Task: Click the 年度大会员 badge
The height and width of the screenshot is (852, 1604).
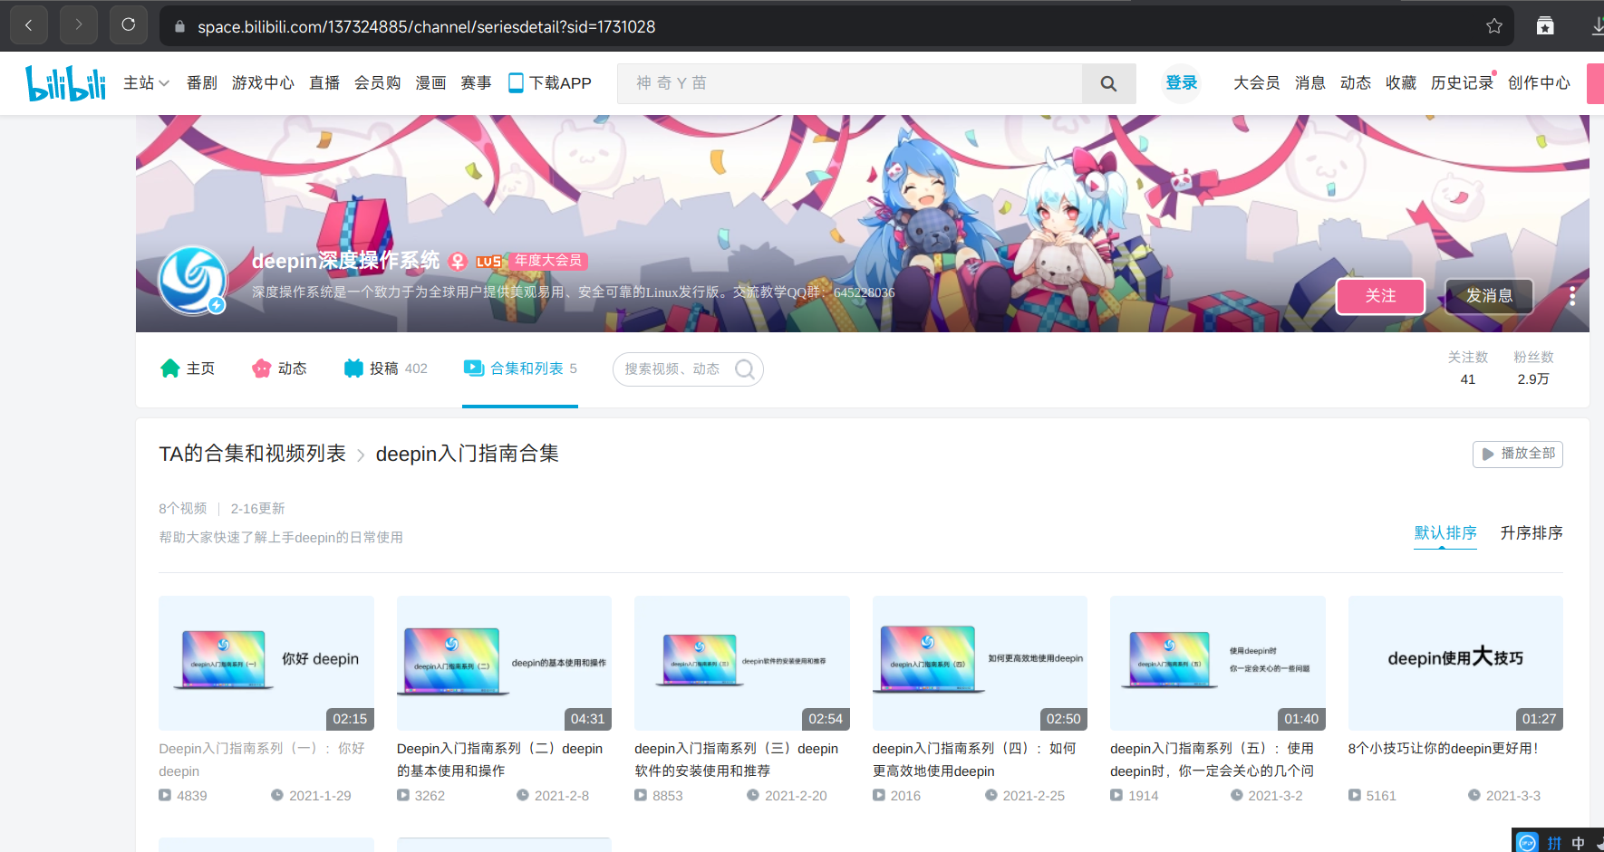Action: tap(547, 262)
